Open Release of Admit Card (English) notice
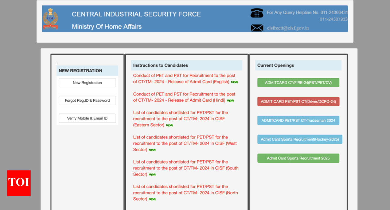 (184, 78)
